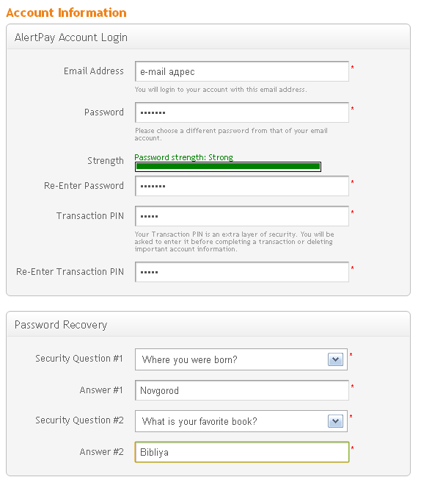Click the 'AlertPay Account Login' section header
This screenshot has width=421, height=477.
pyautogui.click(x=71, y=37)
